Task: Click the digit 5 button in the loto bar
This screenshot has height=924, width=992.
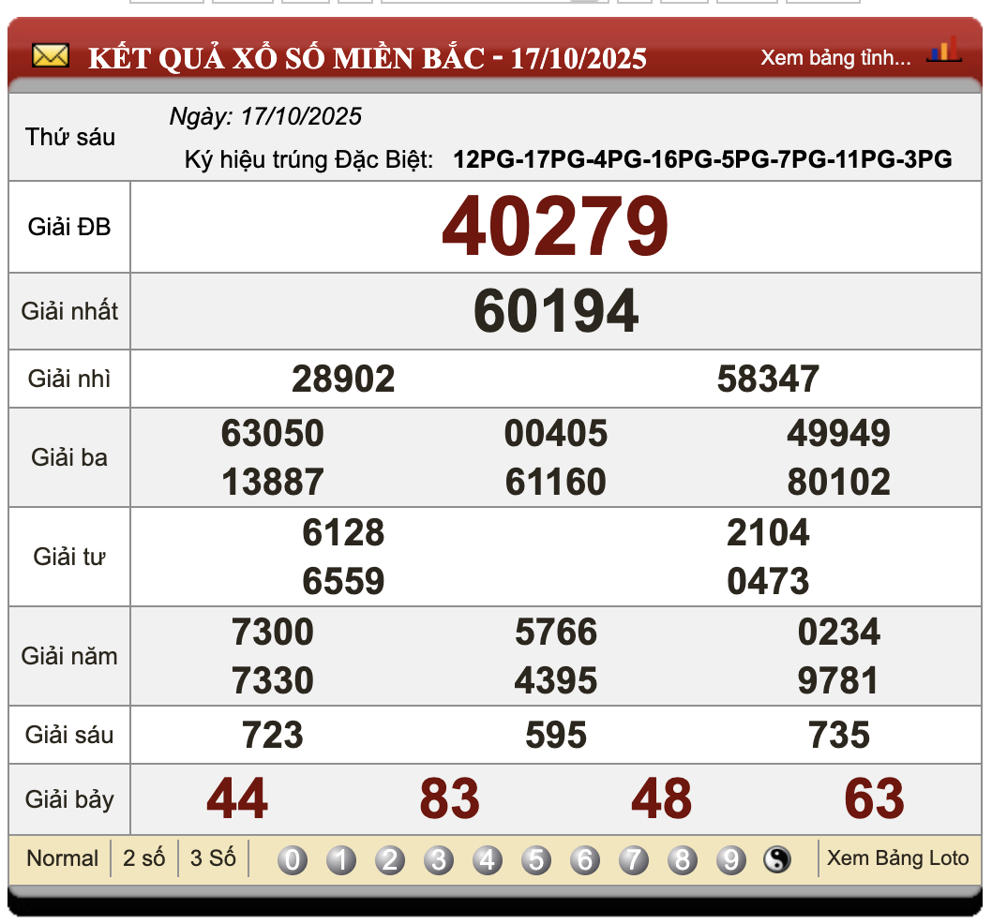Action: pyautogui.click(x=535, y=858)
